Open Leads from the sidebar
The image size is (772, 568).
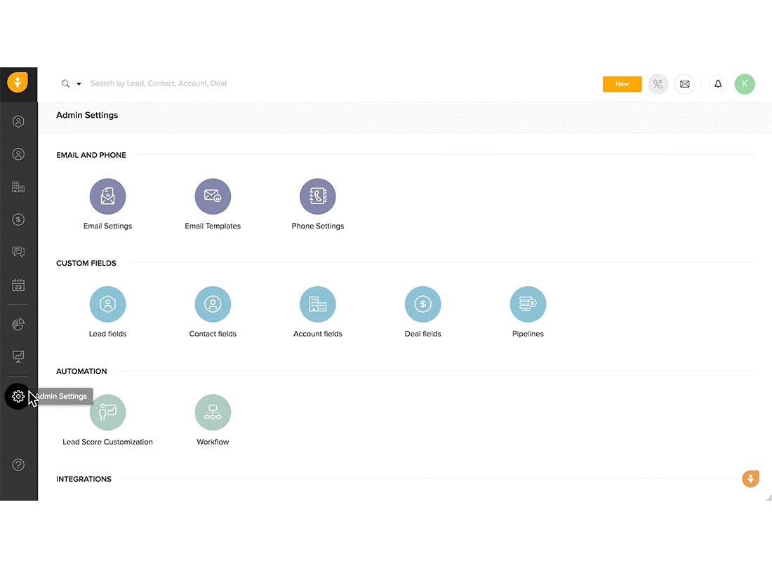(x=18, y=121)
